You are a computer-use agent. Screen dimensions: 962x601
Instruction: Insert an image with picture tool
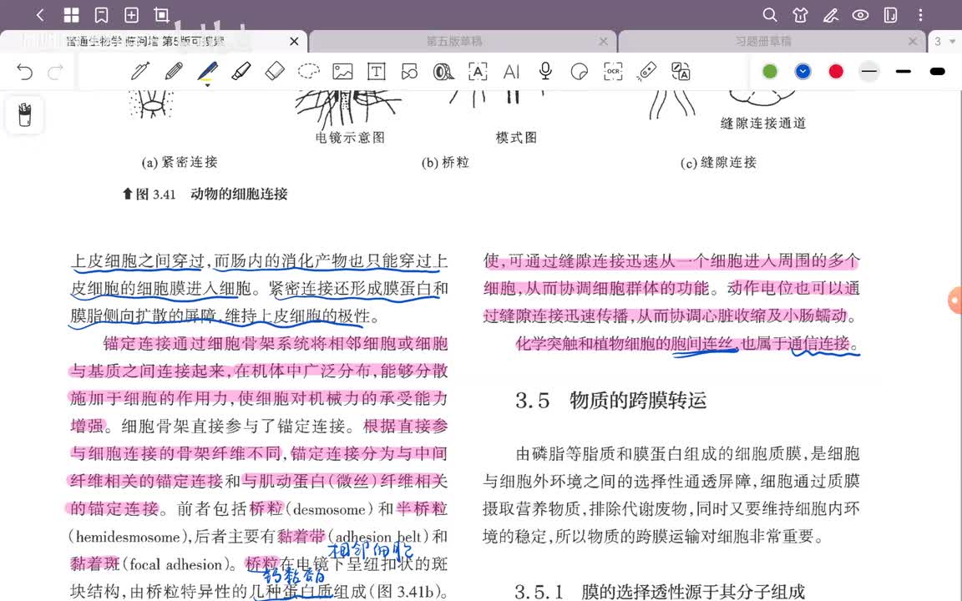pos(342,72)
